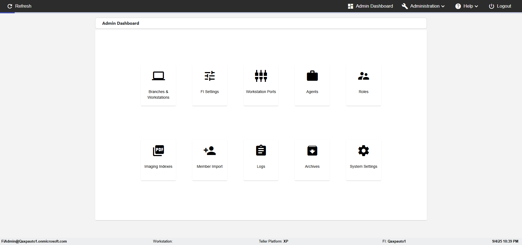The width and height of the screenshot is (522, 245).
Task: Expand the Administration dropdown chevron
Action: [x=443, y=6]
